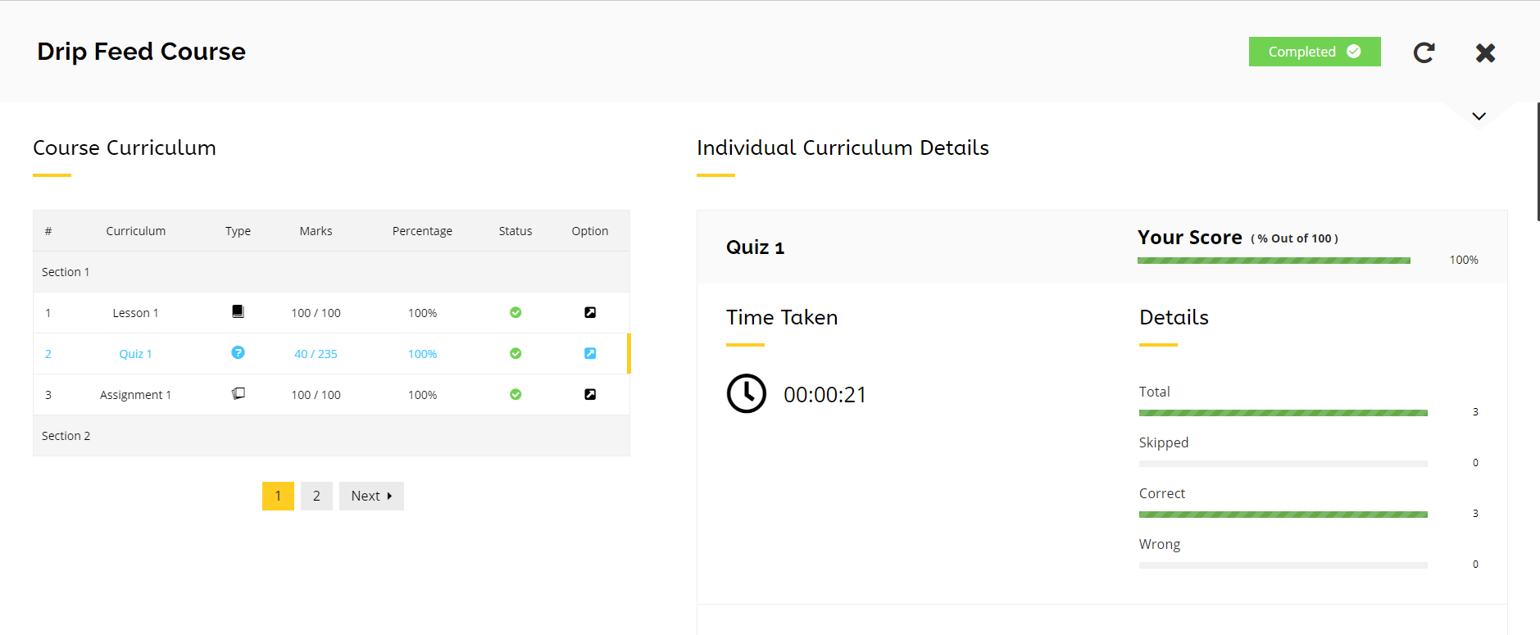The width and height of the screenshot is (1540, 635).
Task: Close the Drip Feed Course panel
Action: click(x=1485, y=52)
